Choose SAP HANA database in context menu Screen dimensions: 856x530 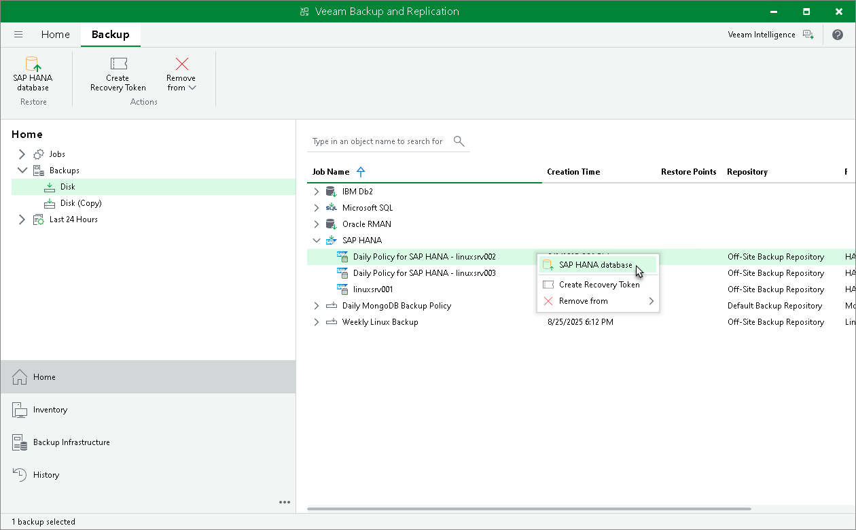(598, 265)
